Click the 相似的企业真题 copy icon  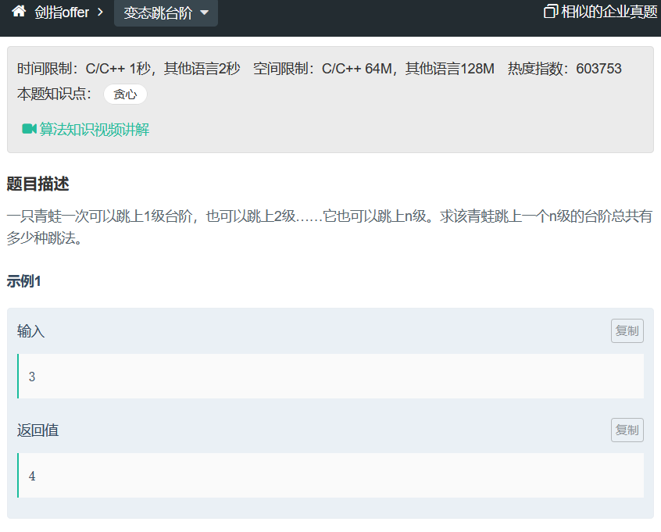(551, 12)
